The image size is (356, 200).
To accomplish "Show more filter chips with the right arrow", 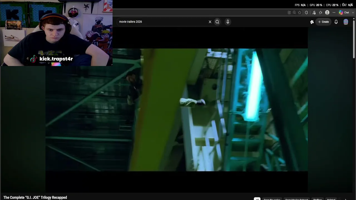I will 346,199.
